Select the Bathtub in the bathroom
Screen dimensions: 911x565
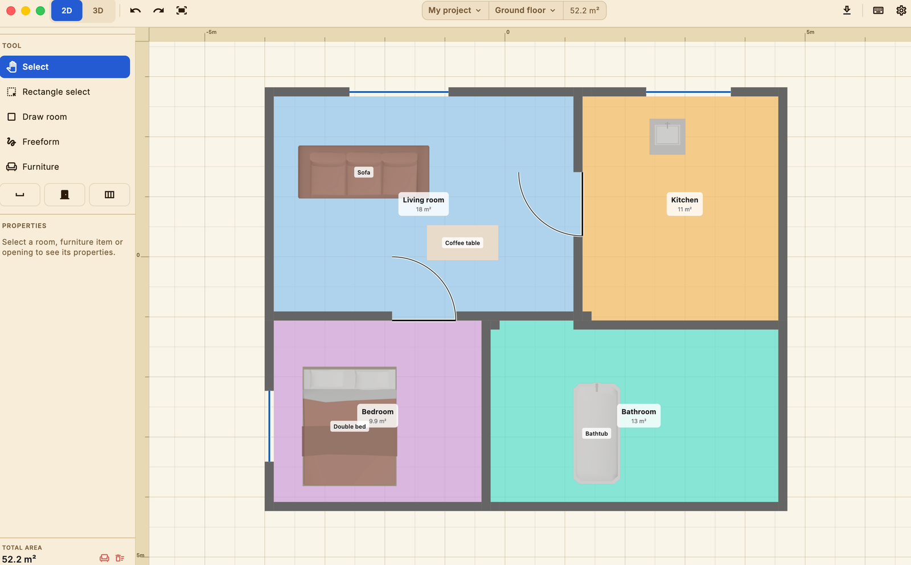(597, 433)
